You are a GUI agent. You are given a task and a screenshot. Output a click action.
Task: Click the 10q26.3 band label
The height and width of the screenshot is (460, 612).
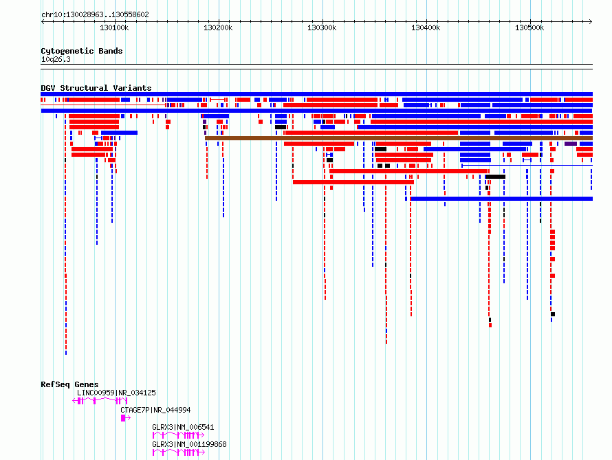tap(56, 59)
